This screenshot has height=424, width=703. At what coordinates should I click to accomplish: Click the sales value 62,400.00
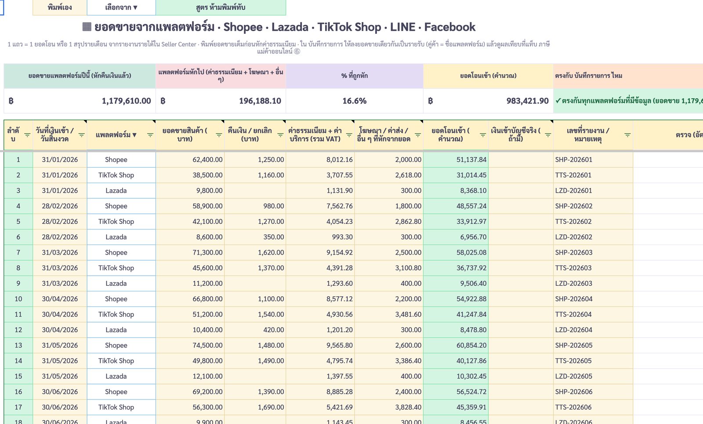(190, 160)
